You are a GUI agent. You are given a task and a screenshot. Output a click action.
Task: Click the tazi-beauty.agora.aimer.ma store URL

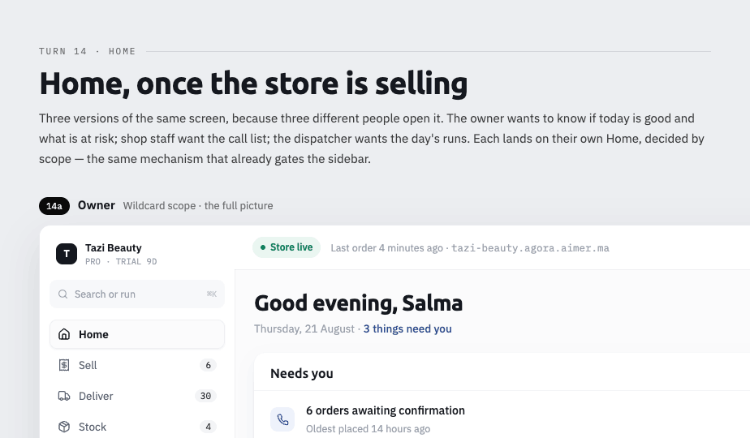click(530, 248)
